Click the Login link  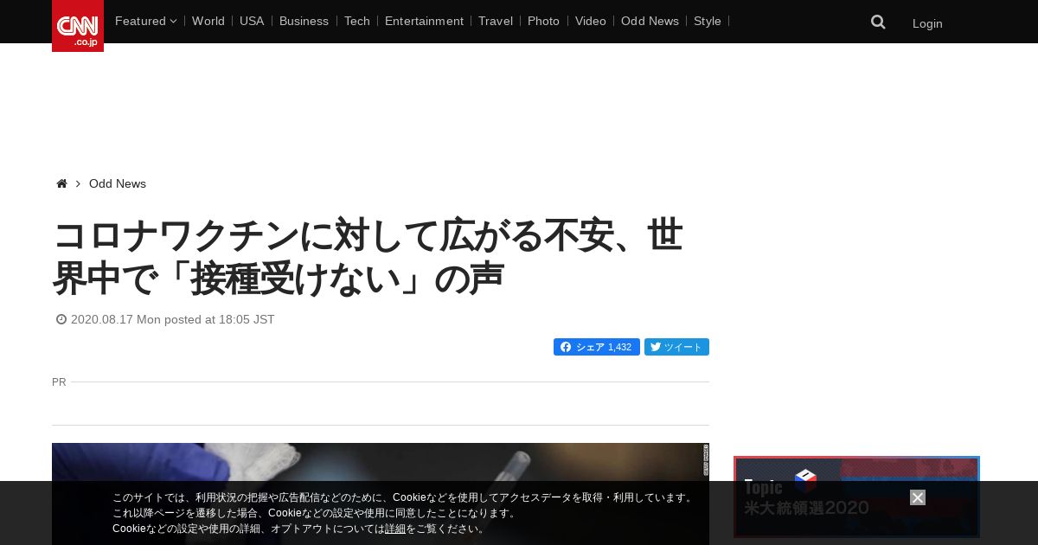(x=927, y=23)
